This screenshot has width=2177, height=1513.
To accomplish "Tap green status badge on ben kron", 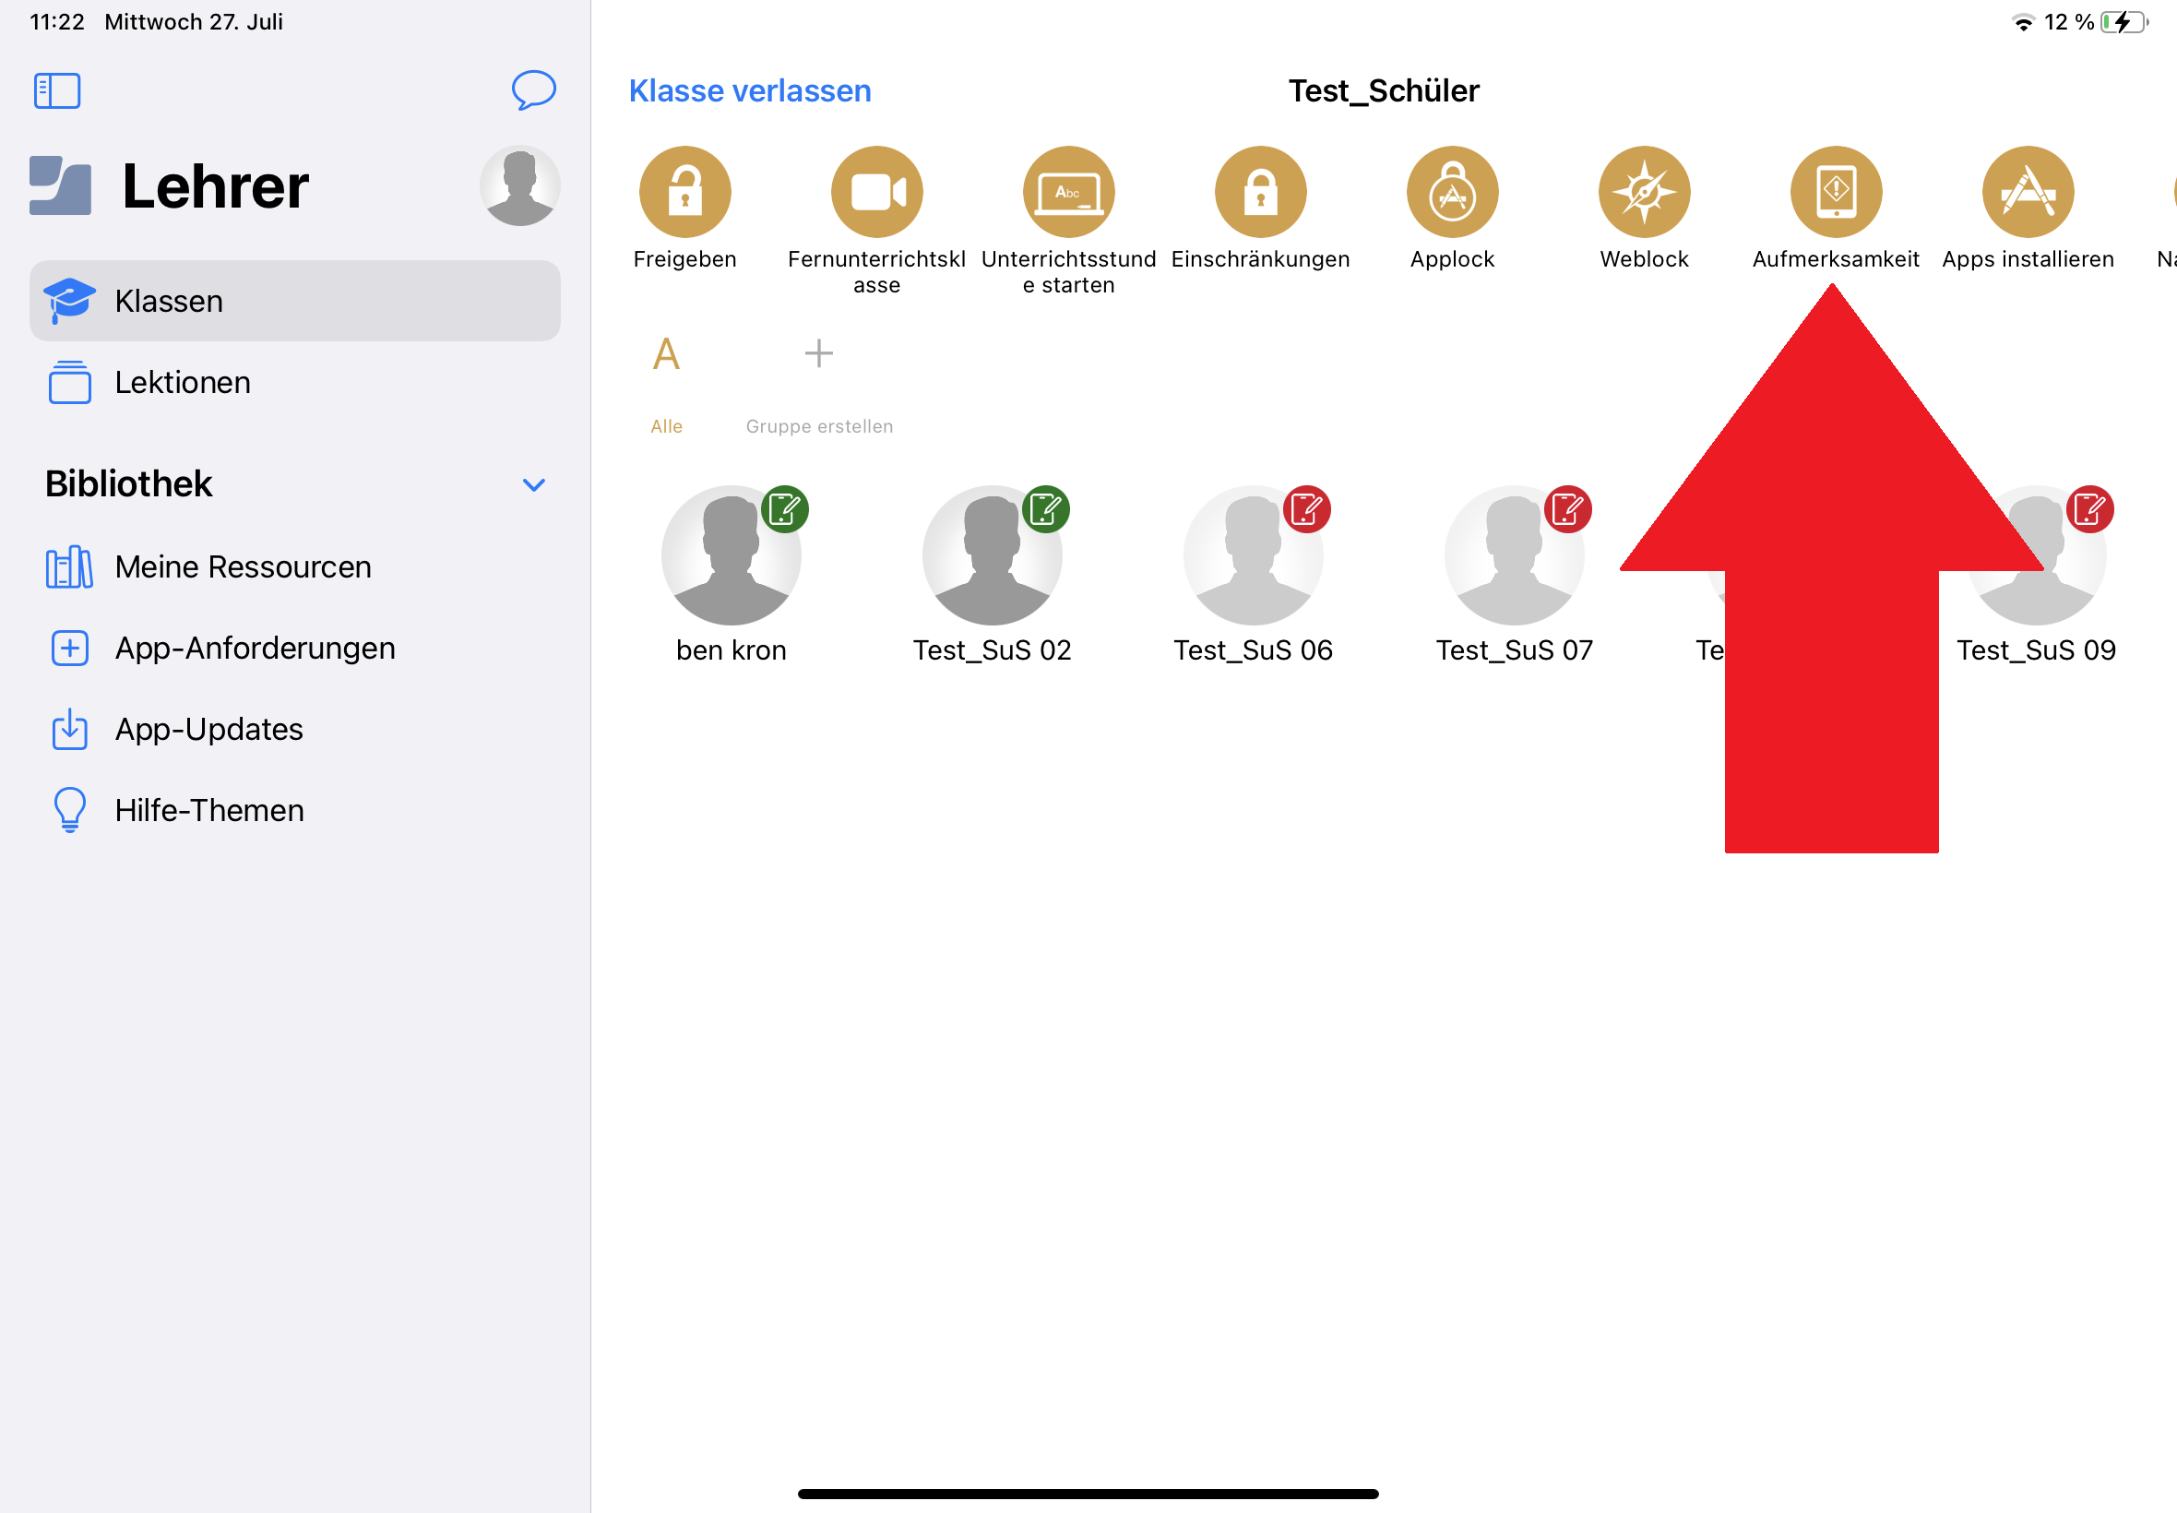I will click(785, 510).
